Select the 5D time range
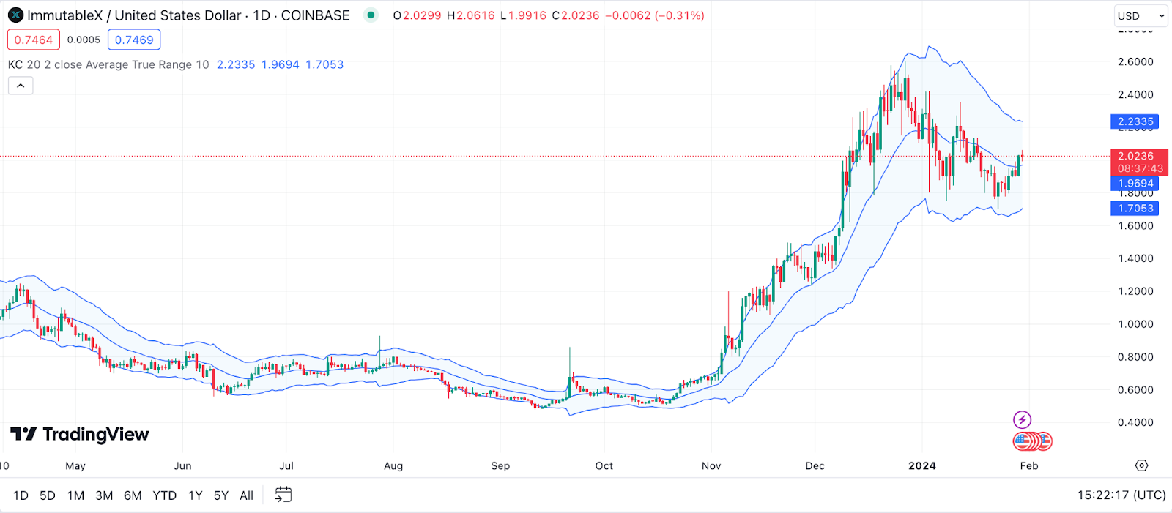Image resolution: width=1172 pixels, height=513 pixels. click(48, 495)
